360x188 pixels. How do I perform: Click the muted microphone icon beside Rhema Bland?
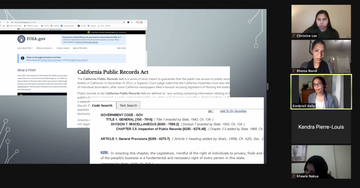[x=294, y=71]
